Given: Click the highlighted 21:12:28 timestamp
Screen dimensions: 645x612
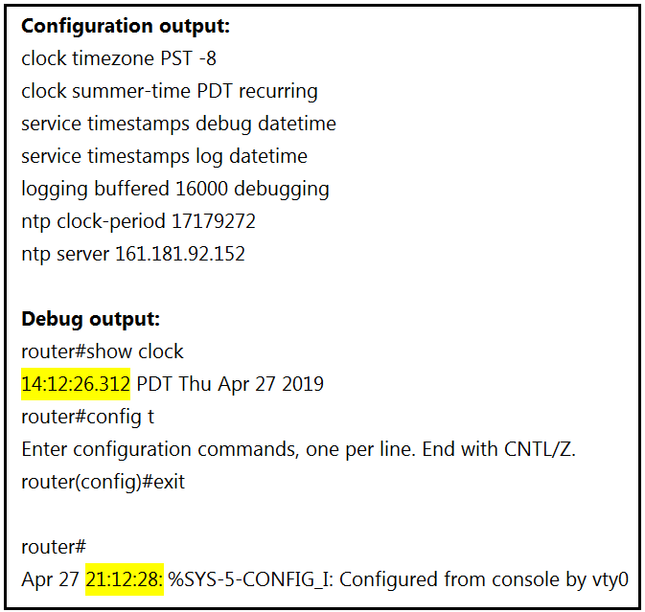Looking at the screenshot, I should [x=125, y=579].
